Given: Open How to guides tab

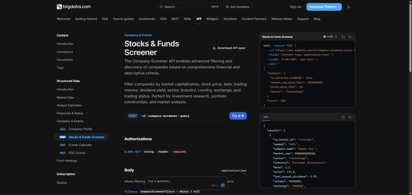Looking at the screenshot, I should [x=123, y=19].
